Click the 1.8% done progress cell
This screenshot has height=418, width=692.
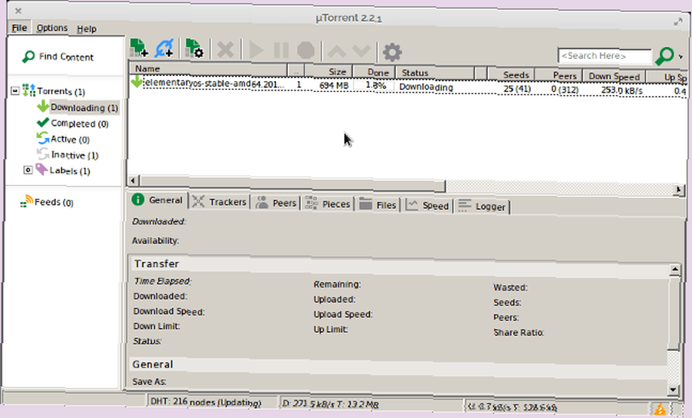pos(374,85)
